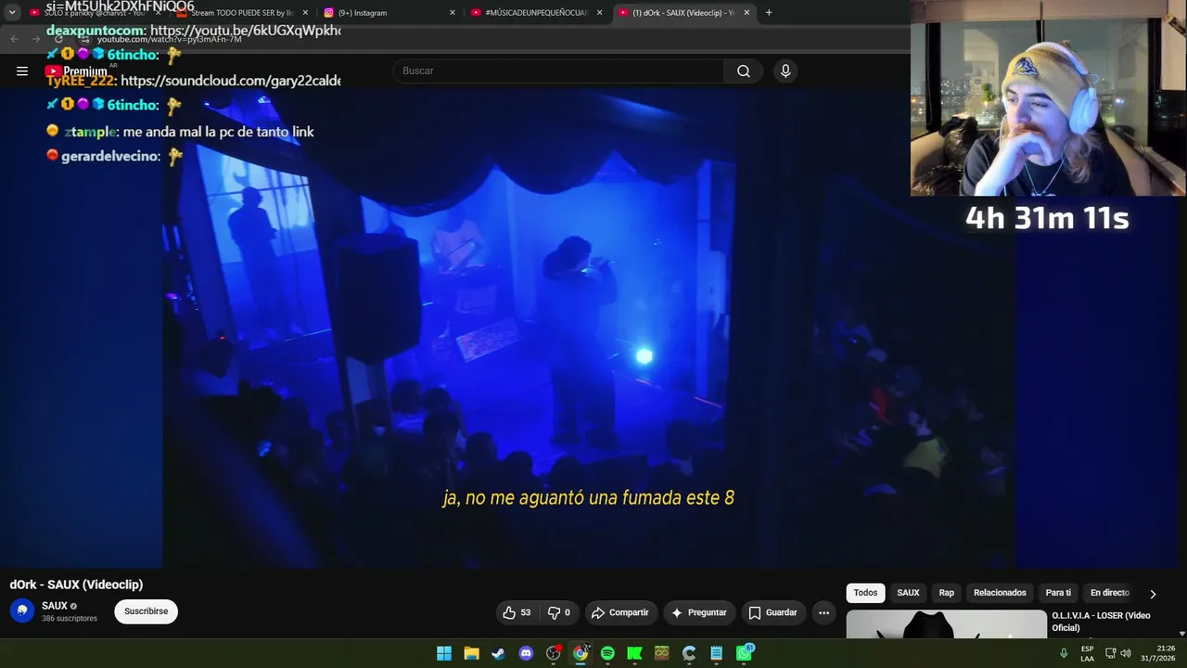1187x668 pixels.
Task: Open the YouTube guide hamburger menu
Action: coord(22,71)
